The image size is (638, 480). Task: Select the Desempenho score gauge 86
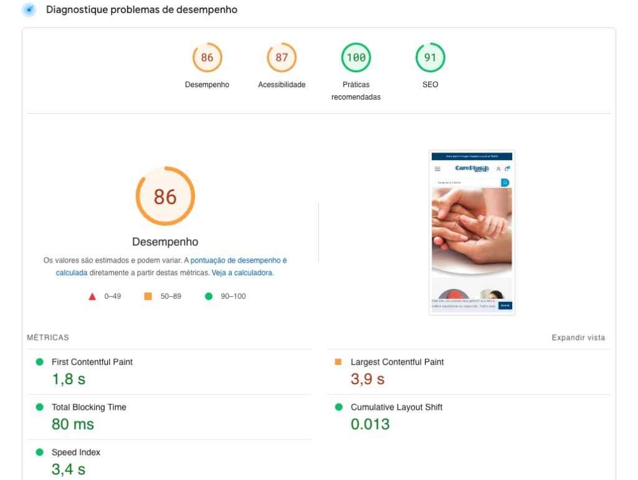click(x=207, y=58)
